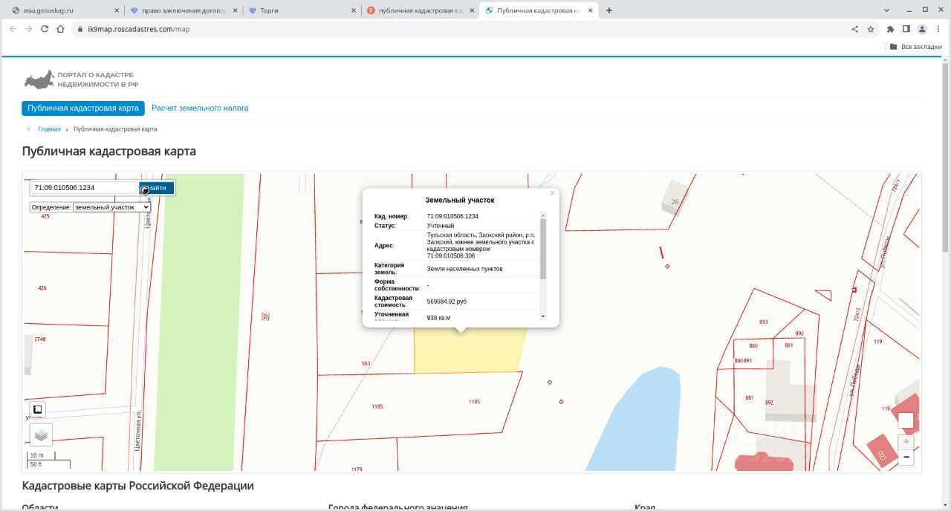The image size is (951, 511).
Task: Click Кадастровые карты Российской Федерации heading
Action: click(138, 486)
